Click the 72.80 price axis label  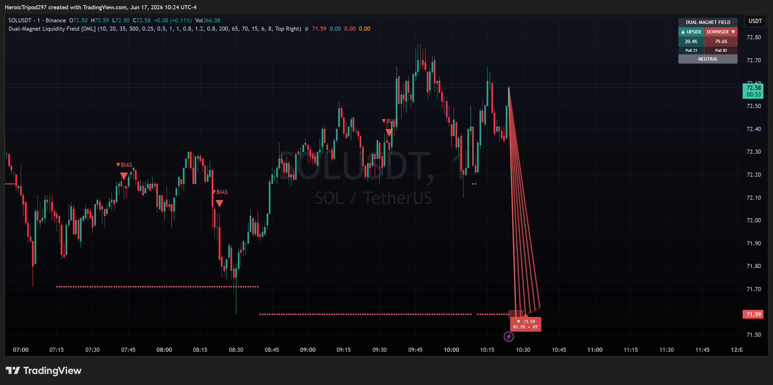point(753,37)
